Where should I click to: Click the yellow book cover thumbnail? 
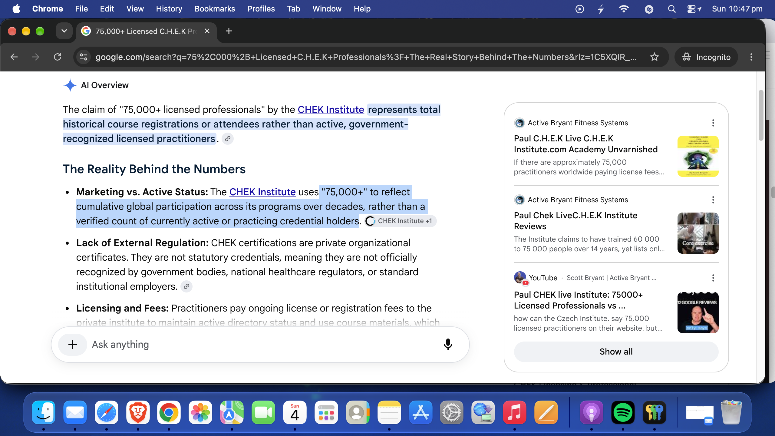tap(698, 156)
